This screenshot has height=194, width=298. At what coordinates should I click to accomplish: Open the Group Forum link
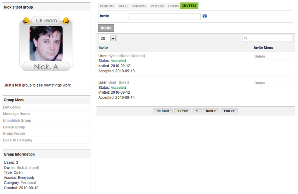[x=14, y=134]
